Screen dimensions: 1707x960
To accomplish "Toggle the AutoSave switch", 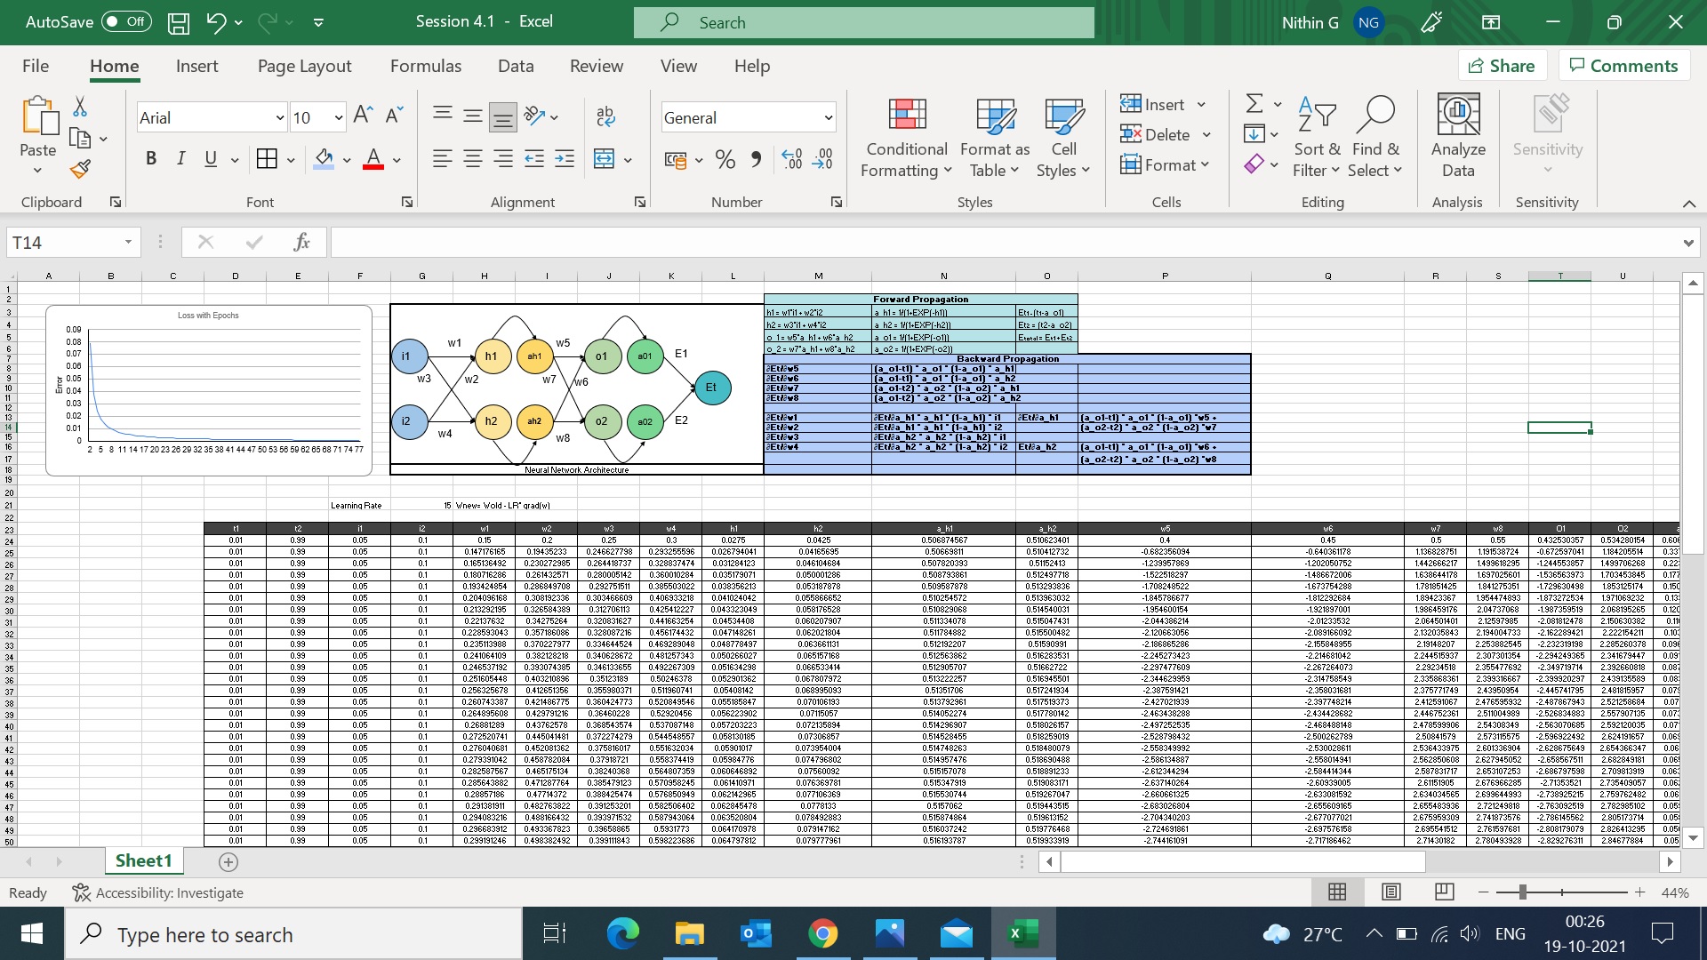I will [126, 21].
